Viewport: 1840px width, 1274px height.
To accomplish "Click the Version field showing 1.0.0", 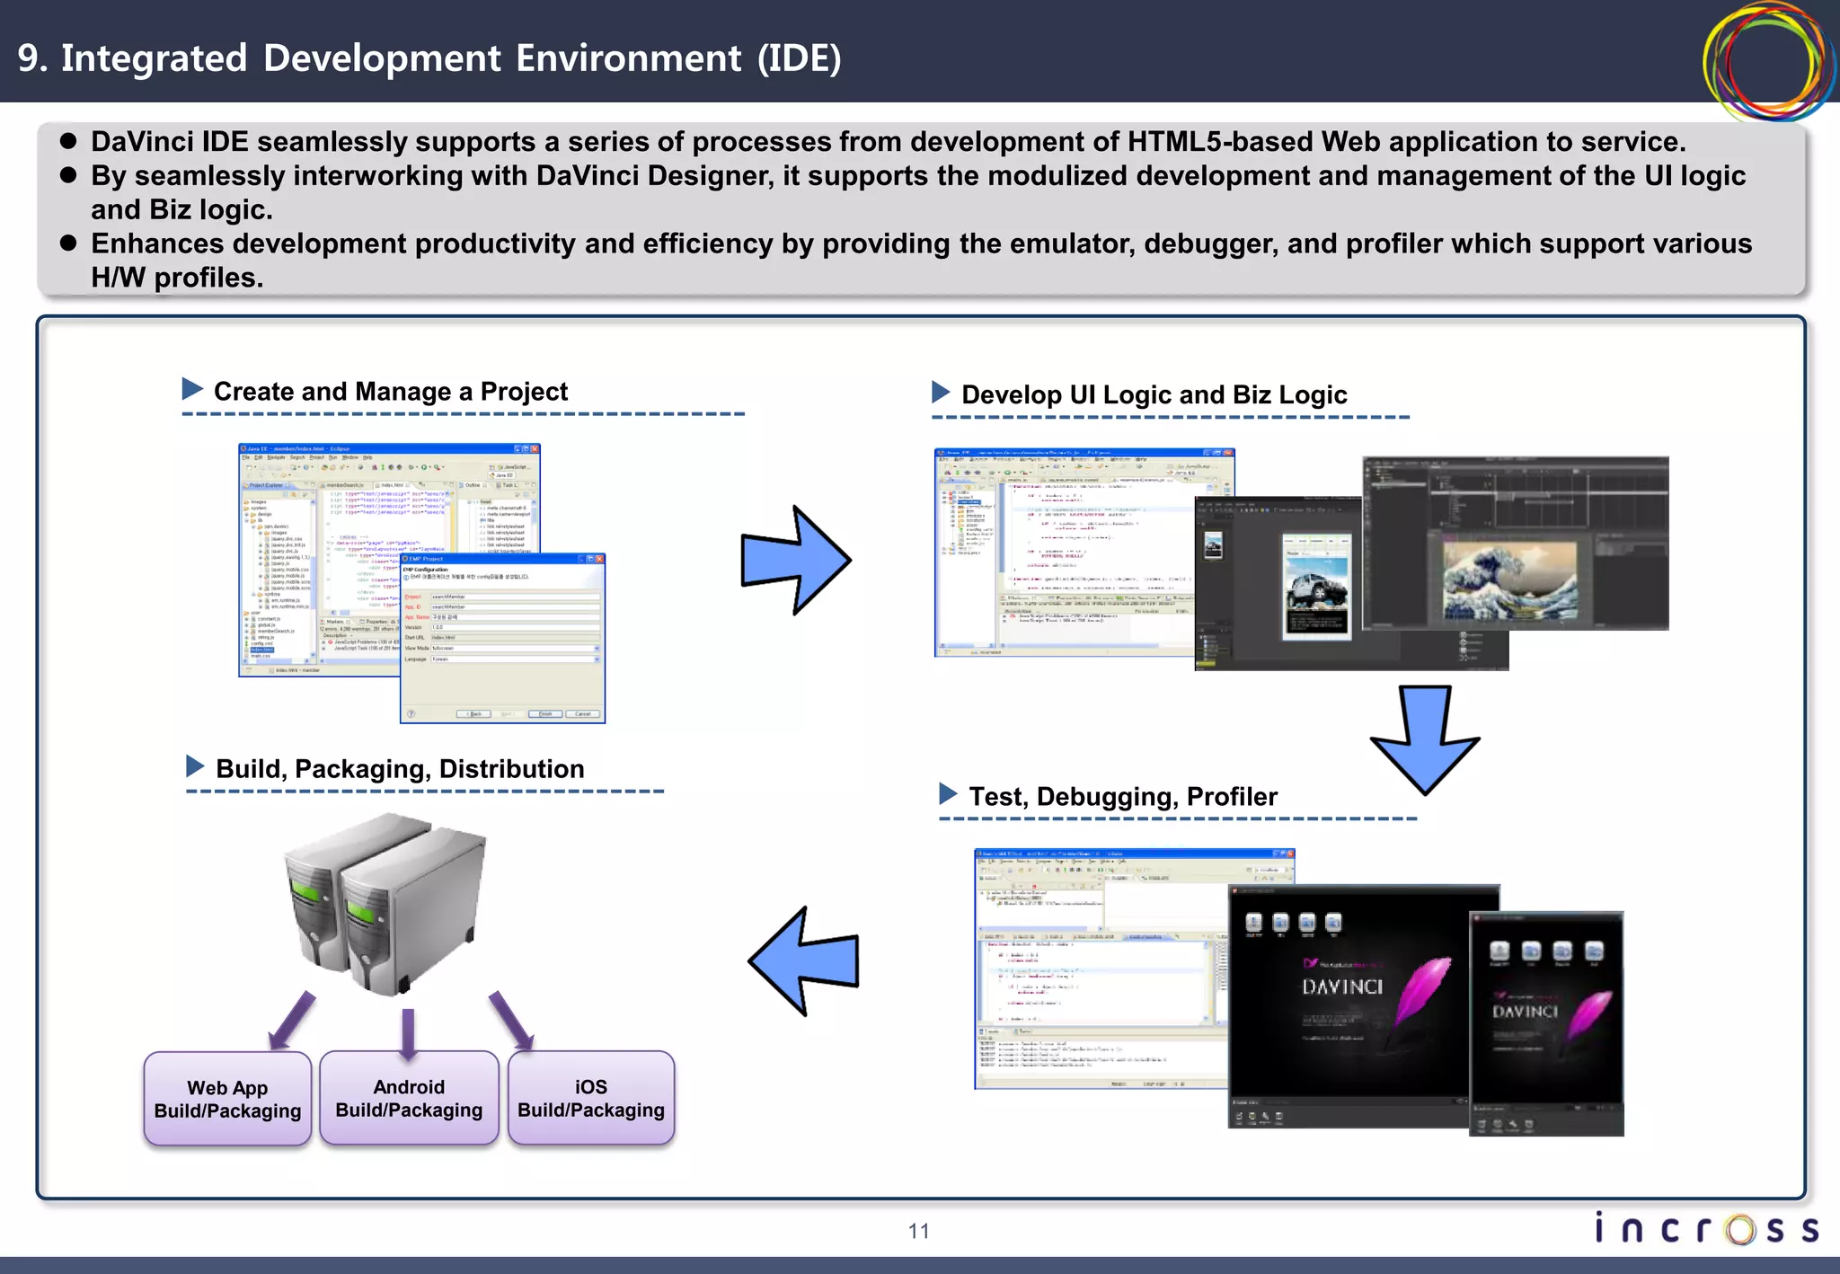I will point(514,627).
